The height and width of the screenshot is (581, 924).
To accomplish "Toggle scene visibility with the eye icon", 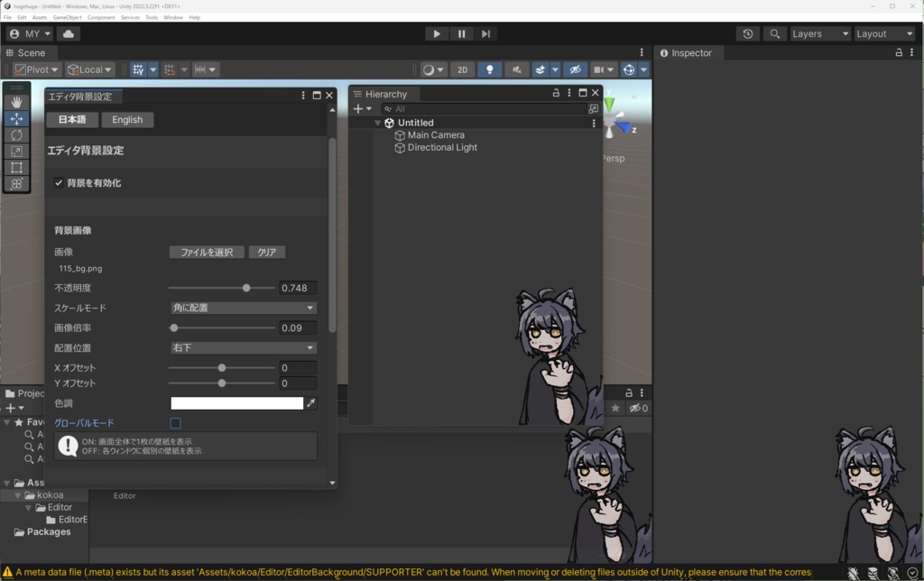I will (x=576, y=69).
